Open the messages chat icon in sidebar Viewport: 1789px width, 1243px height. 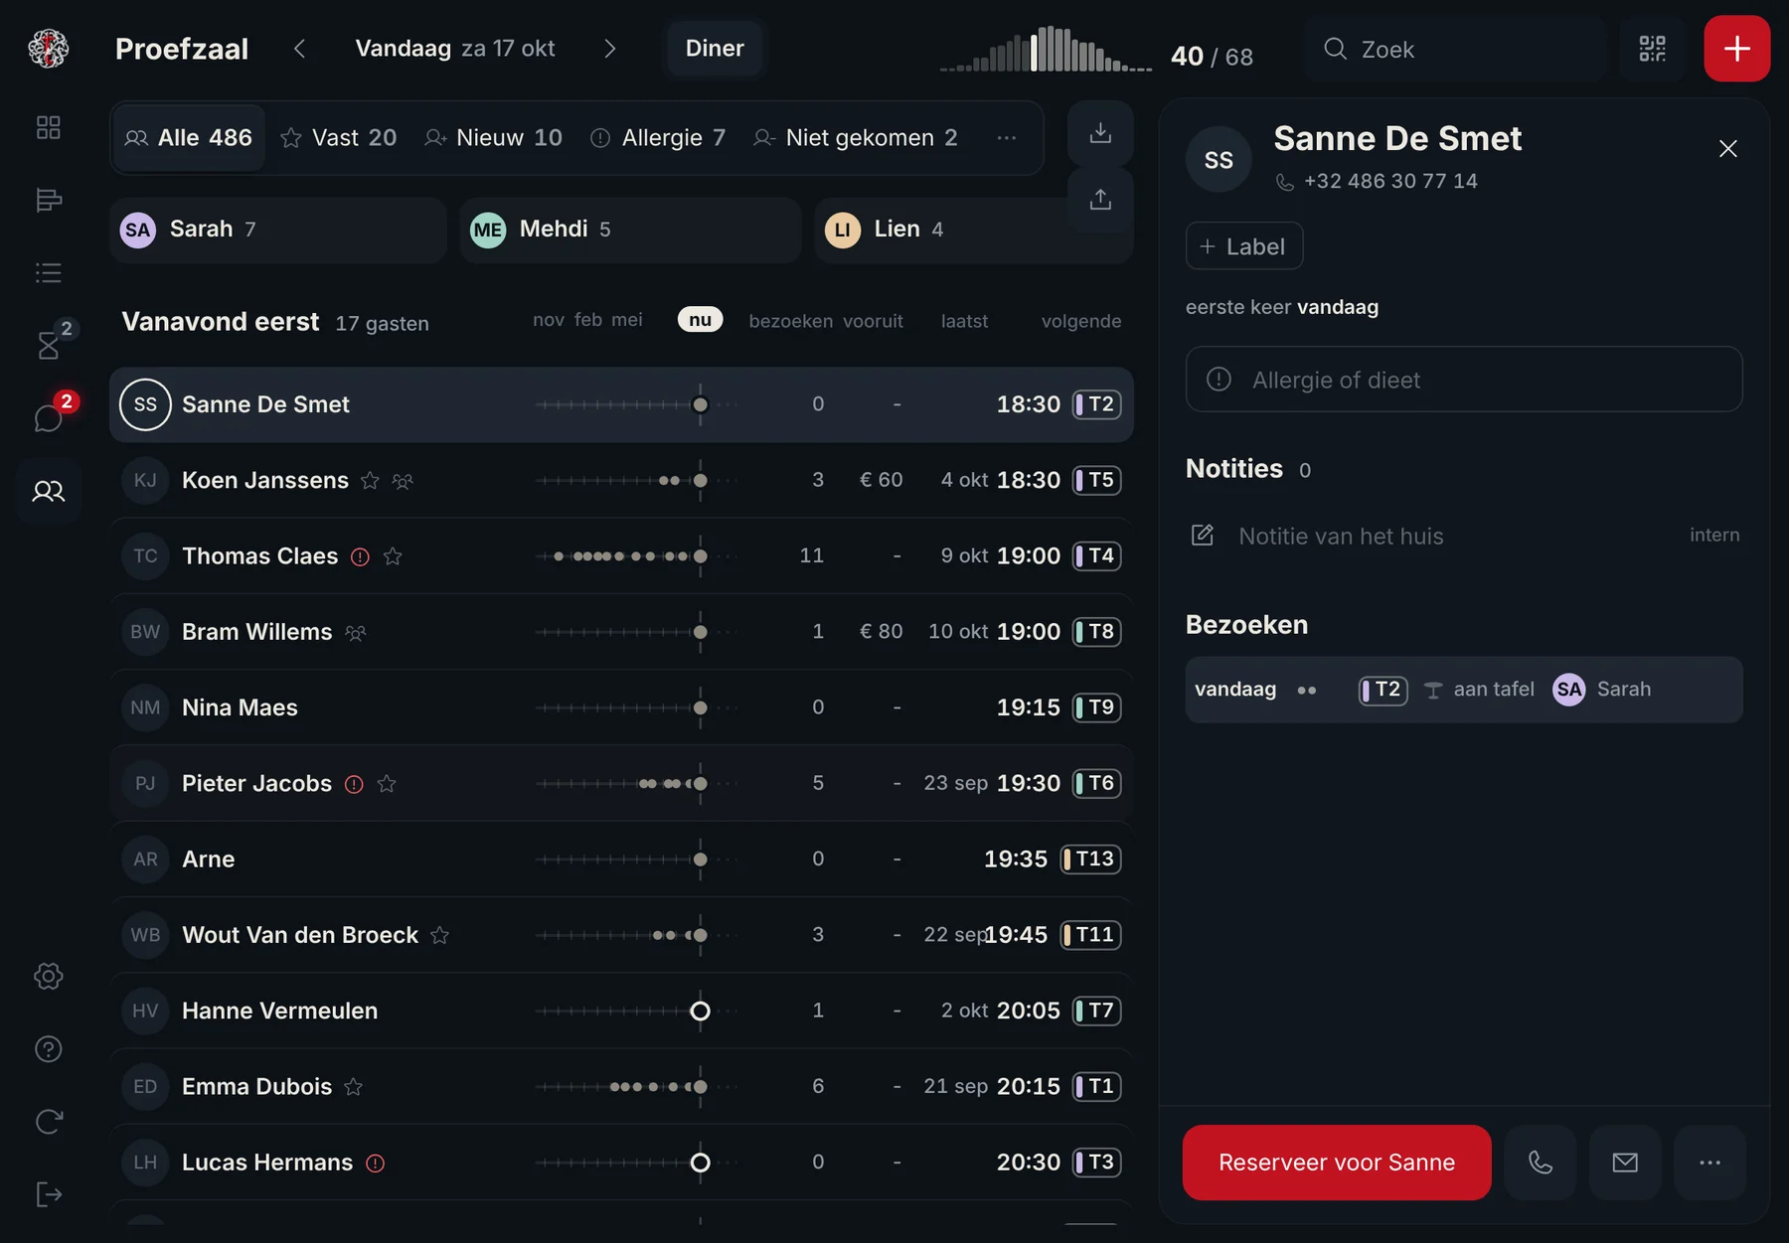point(49,418)
